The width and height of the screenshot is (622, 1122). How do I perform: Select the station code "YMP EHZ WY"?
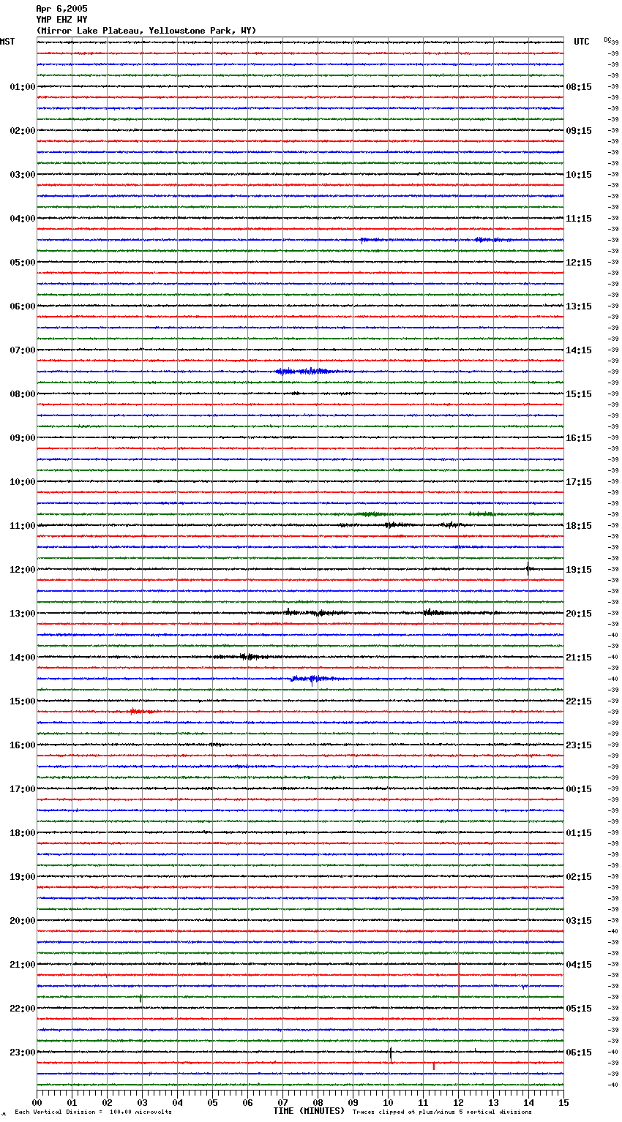pyautogui.click(x=61, y=20)
